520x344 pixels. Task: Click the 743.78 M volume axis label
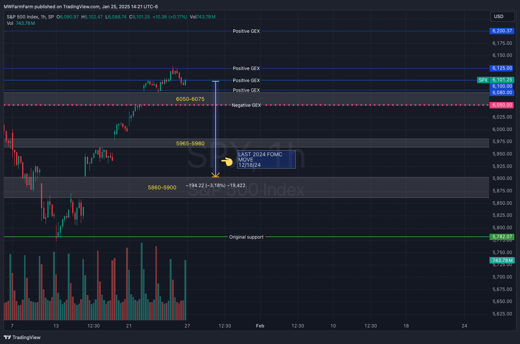tap(502, 260)
